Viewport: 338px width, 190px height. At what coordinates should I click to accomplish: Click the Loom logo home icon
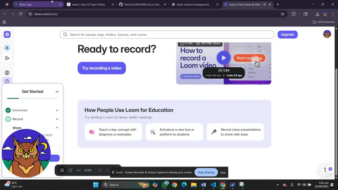7,34
